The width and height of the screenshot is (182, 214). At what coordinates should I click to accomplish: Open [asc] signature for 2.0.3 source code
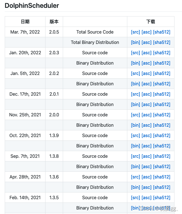(147, 53)
